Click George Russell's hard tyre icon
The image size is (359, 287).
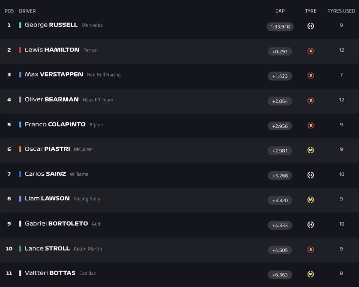[311, 26]
